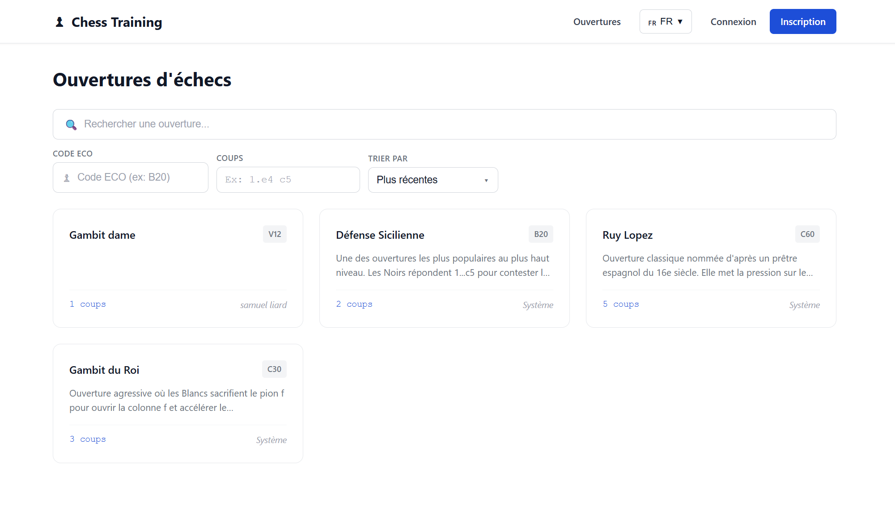
Task: Click into the Coups moves input
Action: click(288, 180)
